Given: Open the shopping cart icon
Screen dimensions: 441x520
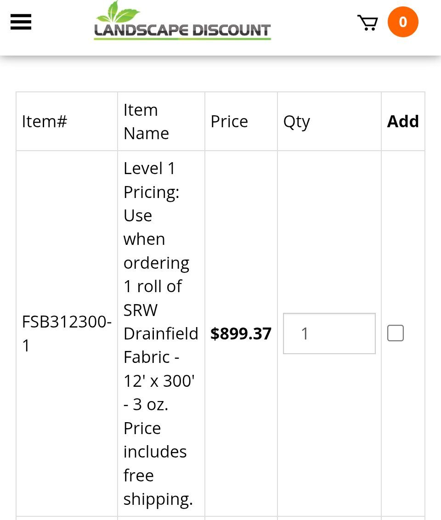Looking at the screenshot, I should click(x=367, y=23).
